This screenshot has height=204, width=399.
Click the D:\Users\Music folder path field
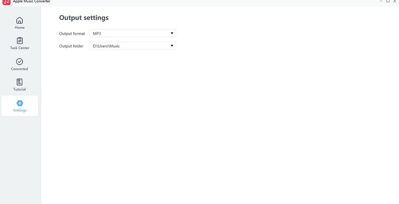tap(132, 46)
